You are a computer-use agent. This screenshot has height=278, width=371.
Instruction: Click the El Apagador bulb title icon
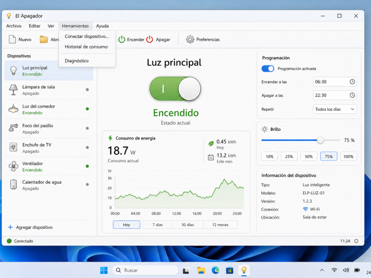click(9, 16)
